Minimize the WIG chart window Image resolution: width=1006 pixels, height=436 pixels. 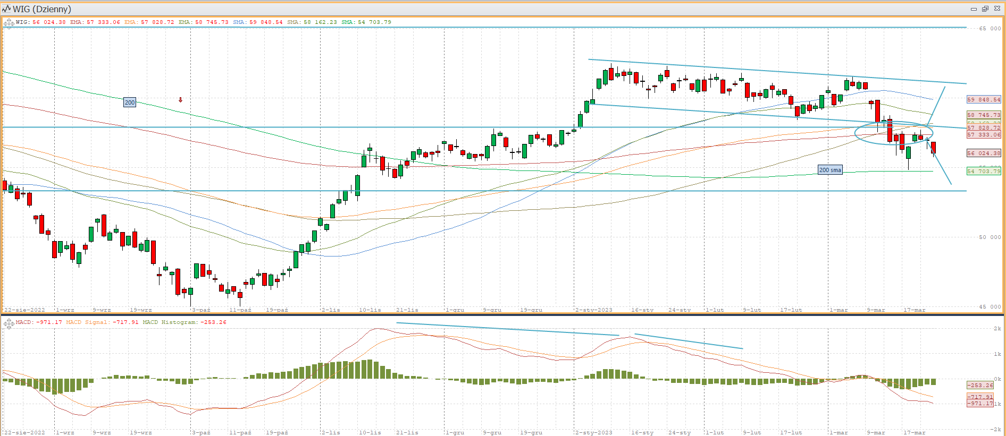(x=974, y=9)
